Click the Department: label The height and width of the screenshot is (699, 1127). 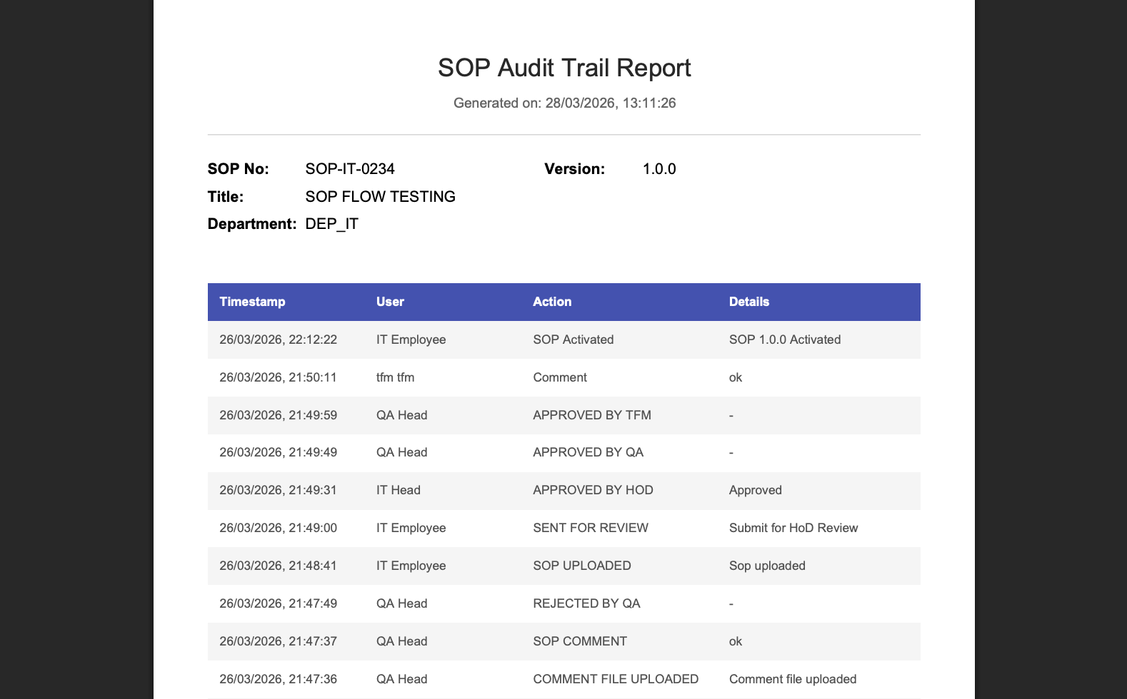click(251, 224)
